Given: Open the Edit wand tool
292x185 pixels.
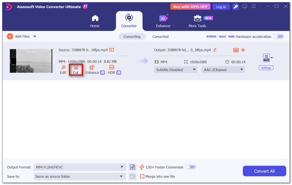Looking at the screenshot, I should pyautogui.click(x=63, y=70).
